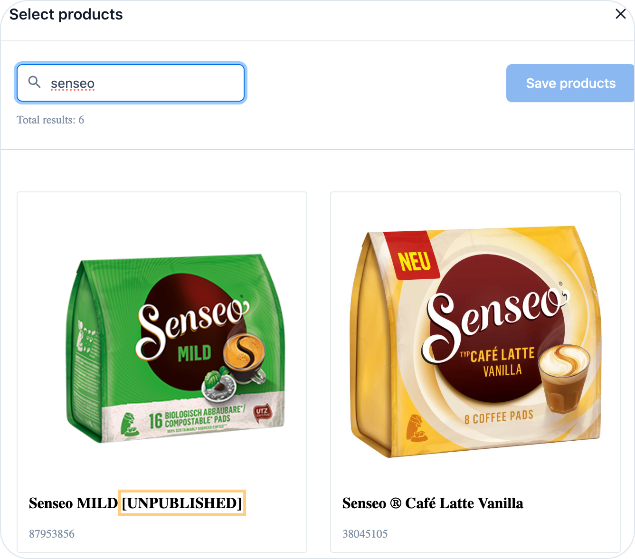Click the coffee cup on green MILD pack
The image size is (635, 559).
click(245, 357)
